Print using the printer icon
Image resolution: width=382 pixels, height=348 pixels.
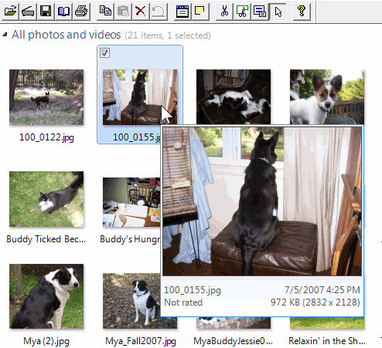[x=81, y=12]
